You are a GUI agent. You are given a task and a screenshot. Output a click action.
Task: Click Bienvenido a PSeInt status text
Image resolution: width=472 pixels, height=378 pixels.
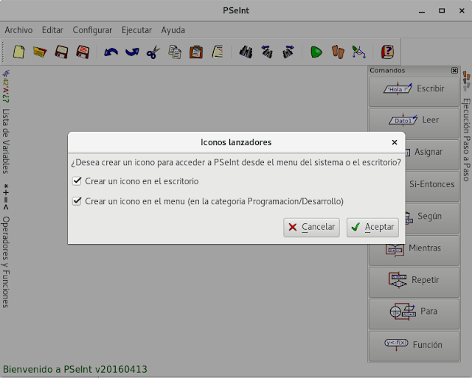pos(75,369)
